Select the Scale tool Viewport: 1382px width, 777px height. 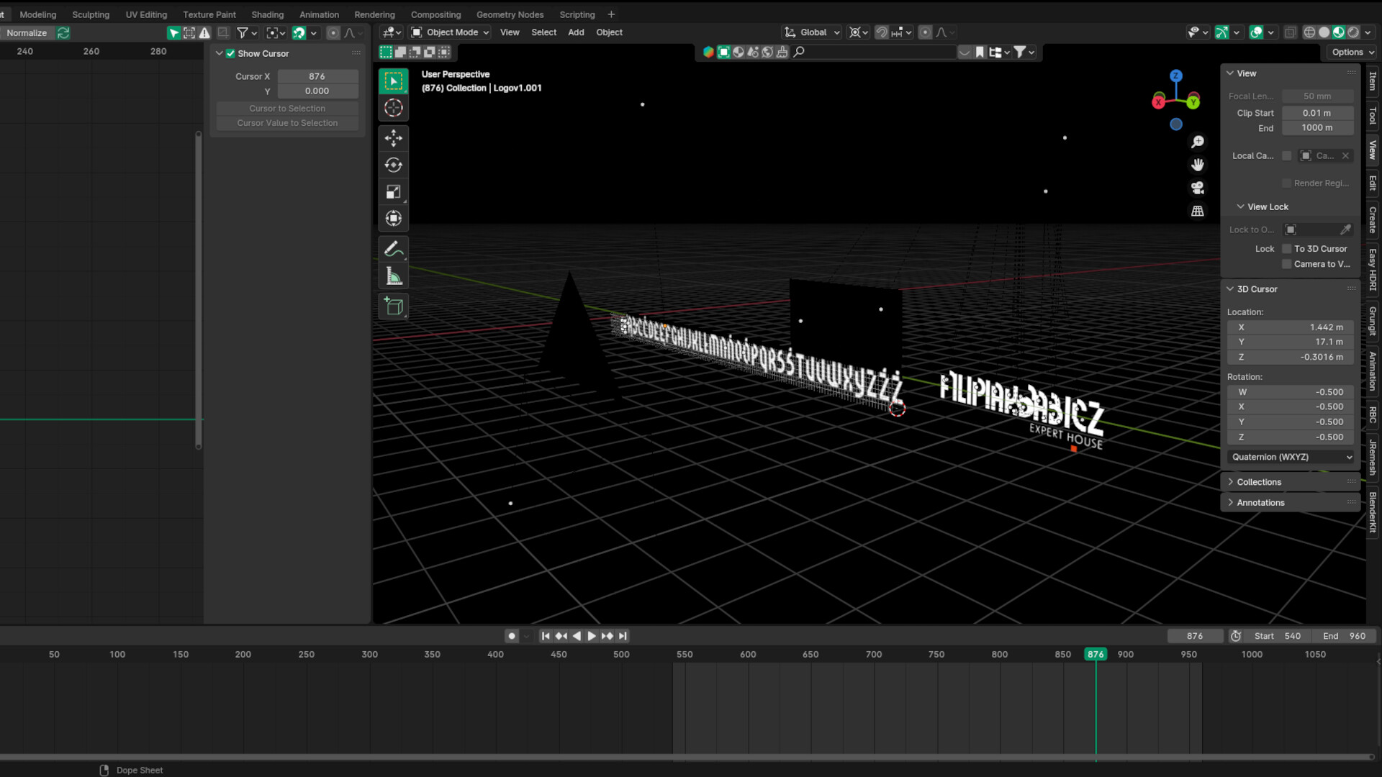pyautogui.click(x=394, y=191)
